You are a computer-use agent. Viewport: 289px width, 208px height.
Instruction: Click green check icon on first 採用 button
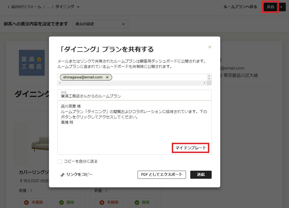pyautogui.click(x=61, y=202)
